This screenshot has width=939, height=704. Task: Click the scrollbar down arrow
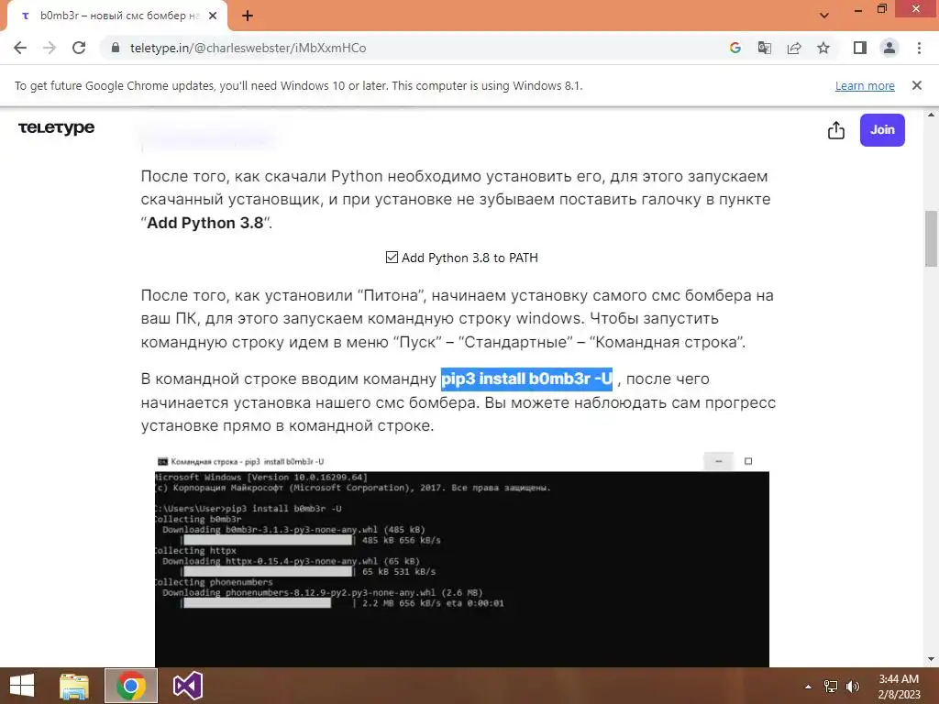click(x=931, y=659)
